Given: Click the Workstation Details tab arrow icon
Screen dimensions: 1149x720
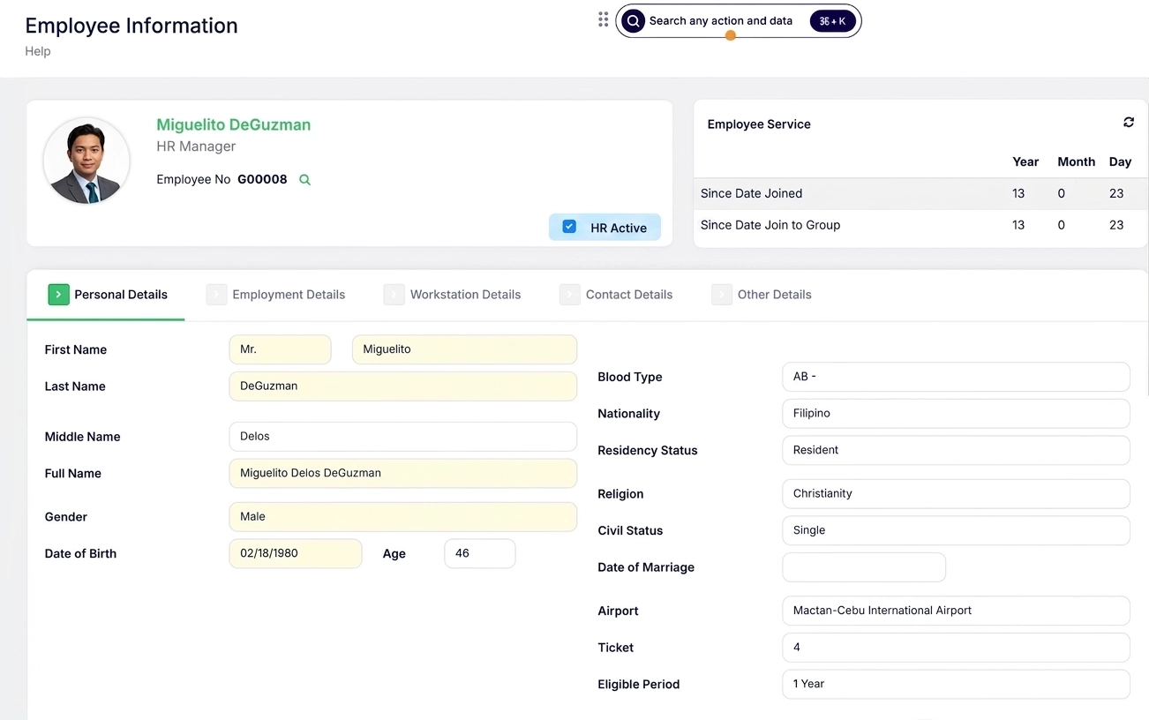Looking at the screenshot, I should 394,295.
